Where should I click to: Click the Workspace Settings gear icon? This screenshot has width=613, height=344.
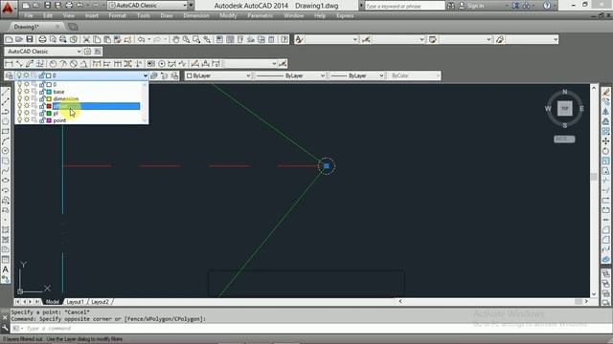pyautogui.click(x=87, y=52)
